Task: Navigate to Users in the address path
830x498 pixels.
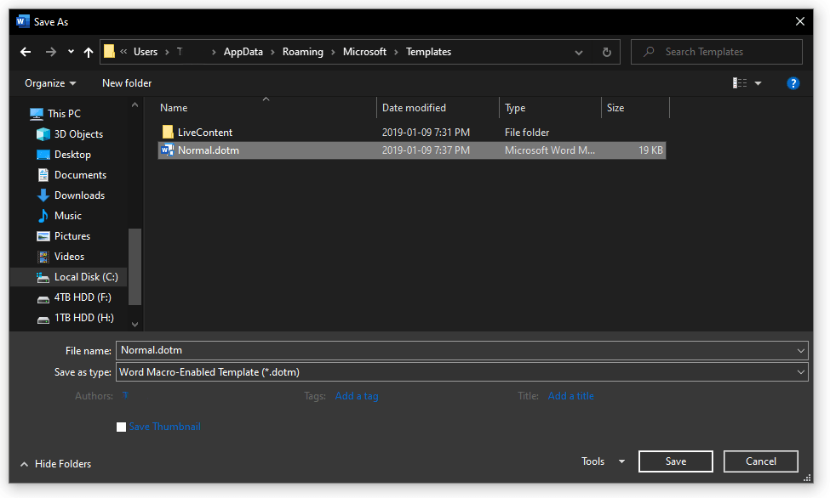Action: [146, 52]
